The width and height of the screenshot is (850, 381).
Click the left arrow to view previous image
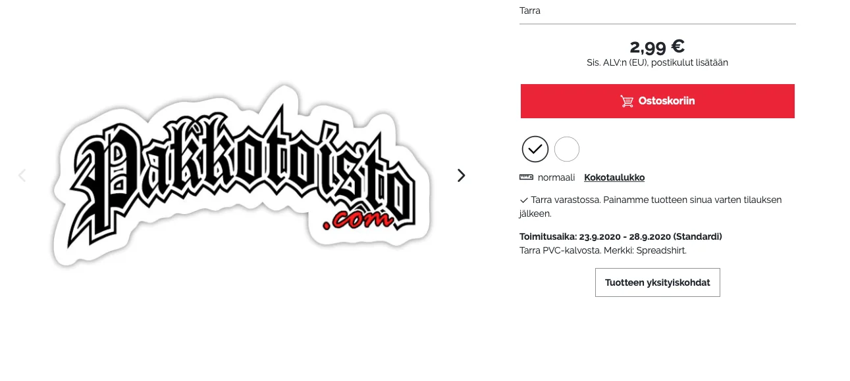pyautogui.click(x=22, y=175)
